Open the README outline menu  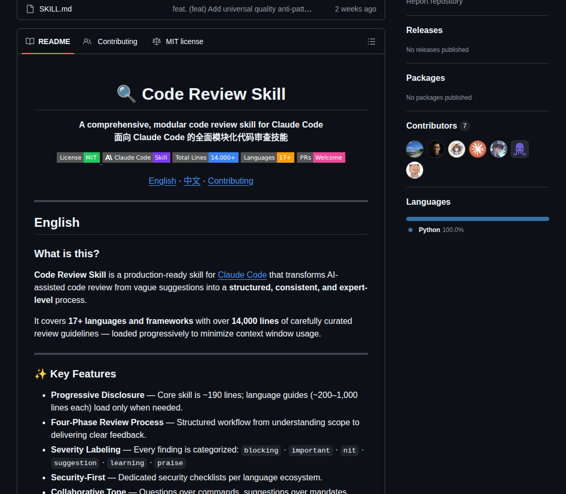tap(371, 41)
